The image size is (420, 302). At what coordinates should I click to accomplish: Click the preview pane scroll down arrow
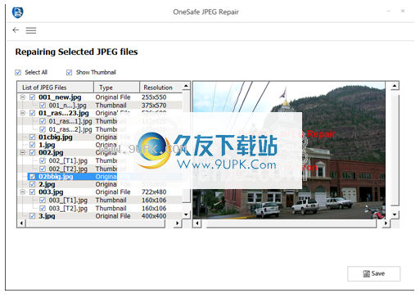coord(395,214)
